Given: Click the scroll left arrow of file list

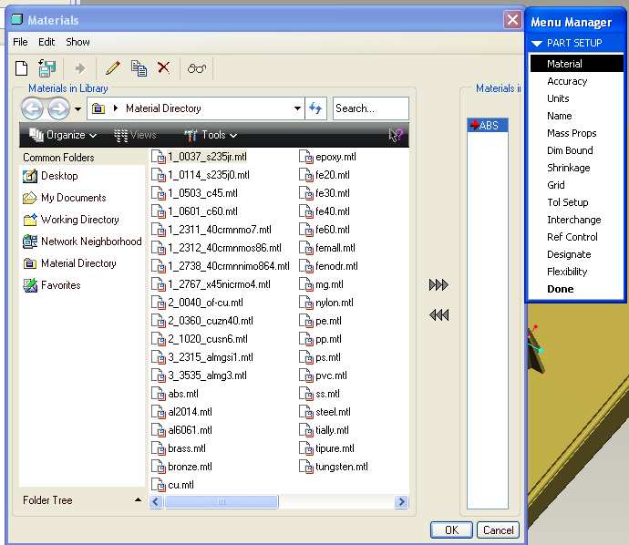Looking at the screenshot, I should click(156, 501).
